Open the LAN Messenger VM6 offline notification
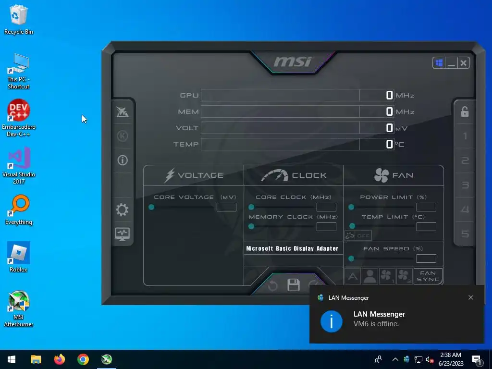492x369 pixels. (x=396, y=314)
